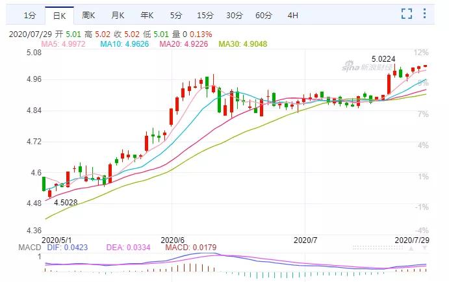Open the 年K yearly chart tab
The height and width of the screenshot is (282, 449).
point(147,15)
